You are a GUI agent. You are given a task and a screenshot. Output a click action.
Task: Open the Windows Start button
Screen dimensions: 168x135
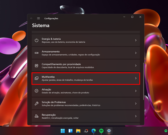tap(63, 131)
